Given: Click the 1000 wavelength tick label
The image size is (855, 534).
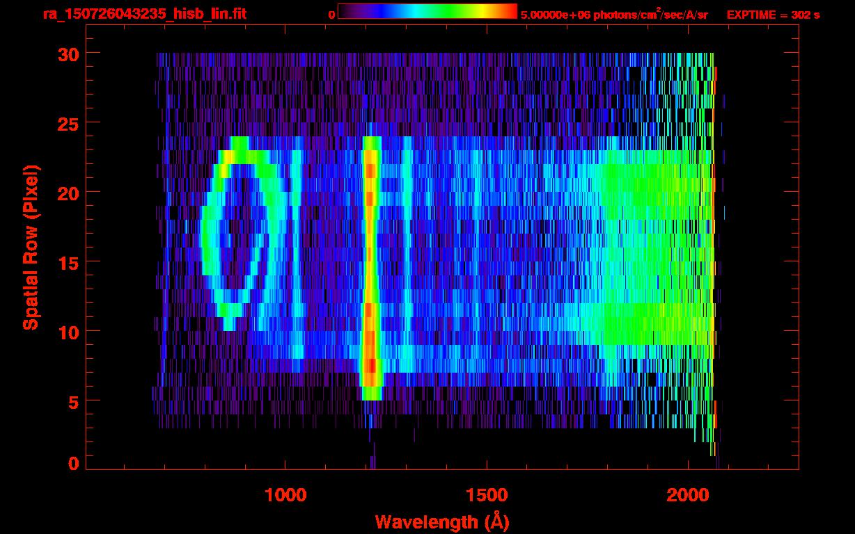Looking at the screenshot, I should [x=285, y=495].
